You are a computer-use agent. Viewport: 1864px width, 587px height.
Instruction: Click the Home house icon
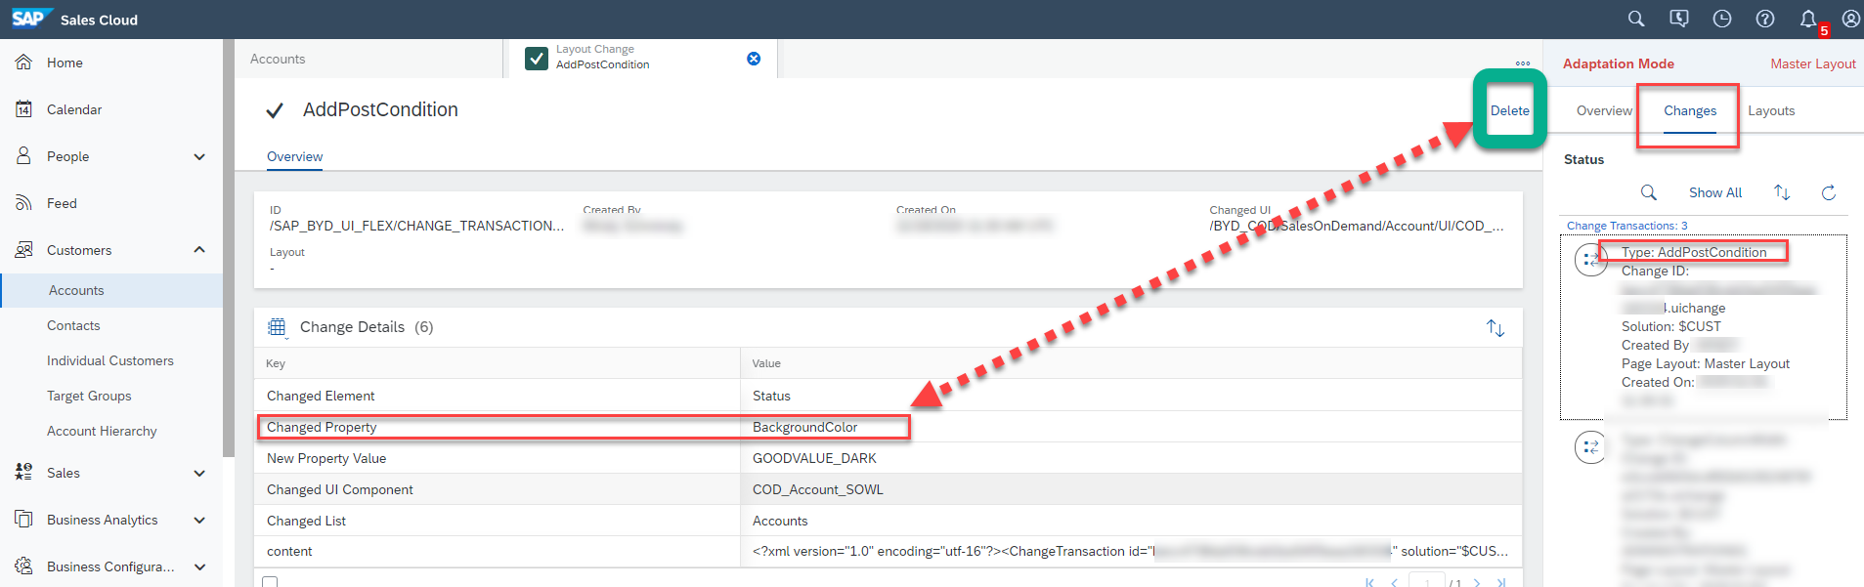[24, 63]
